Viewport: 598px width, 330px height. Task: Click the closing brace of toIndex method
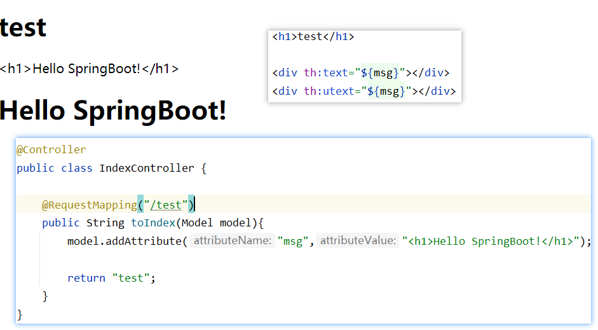pos(45,296)
